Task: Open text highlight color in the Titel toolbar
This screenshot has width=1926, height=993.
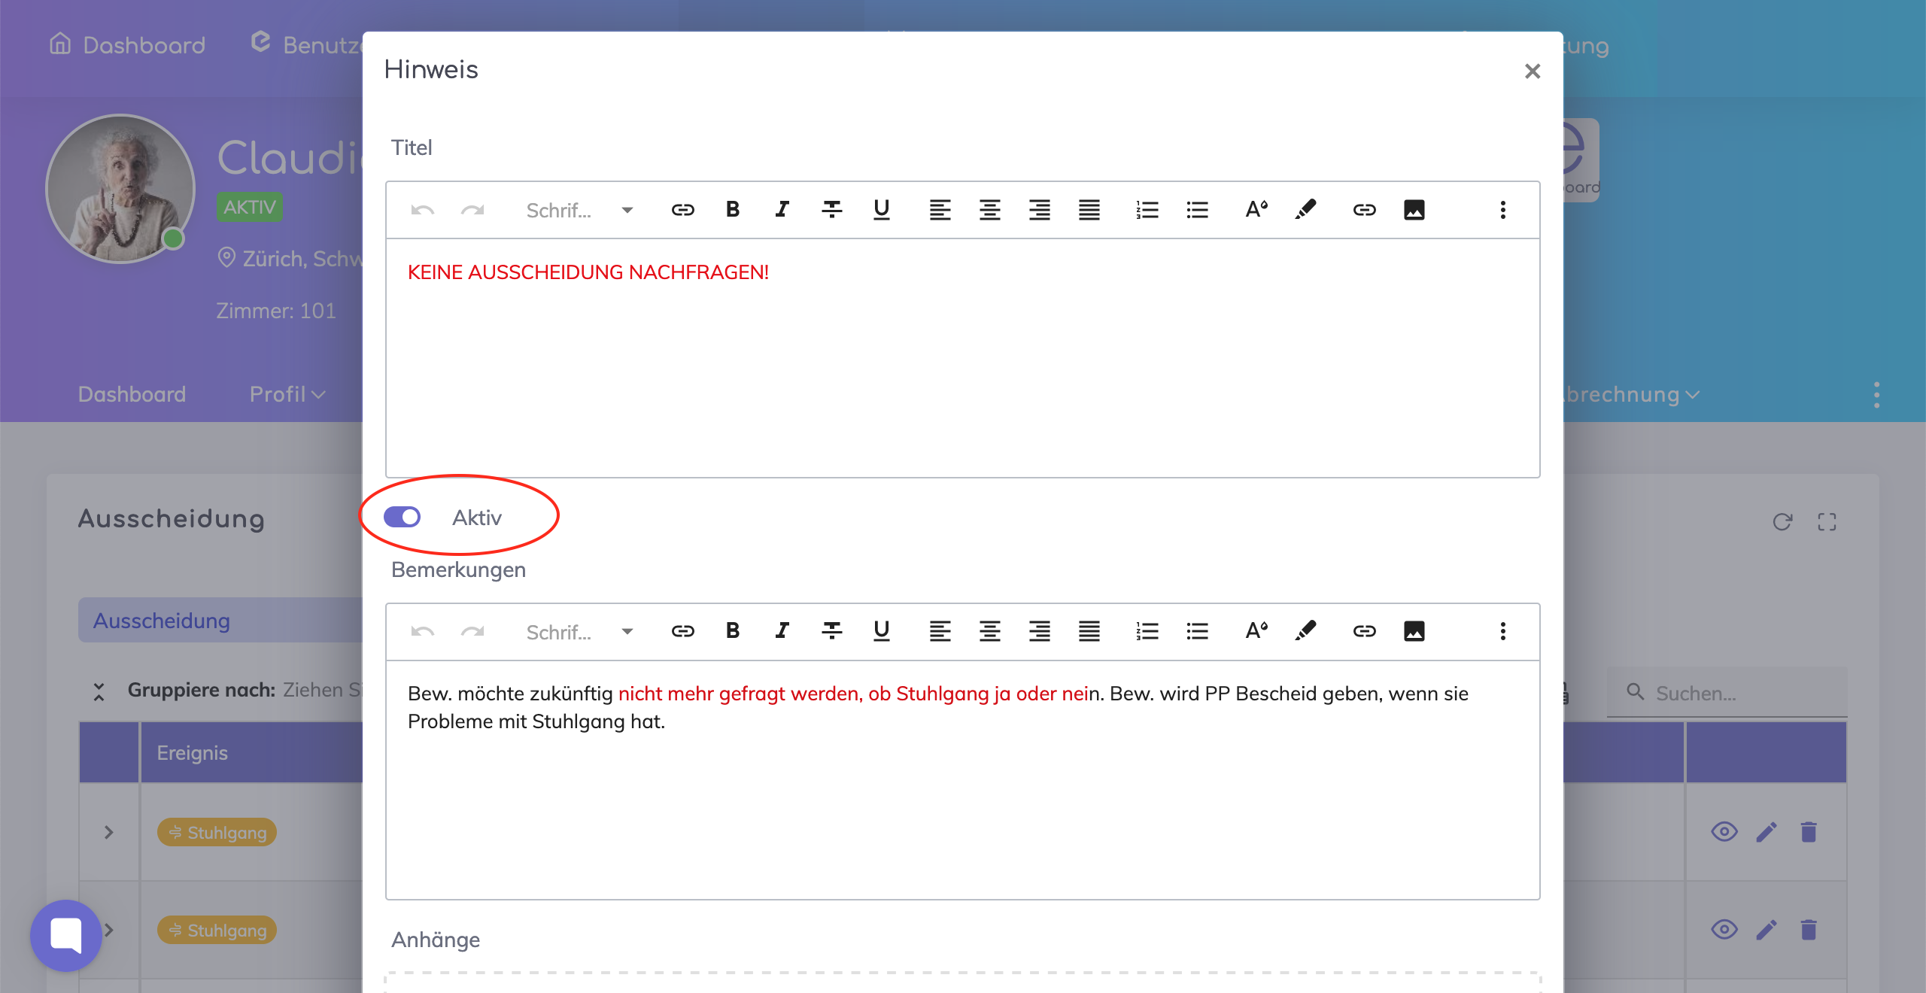Action: (x=1305, y=210)
